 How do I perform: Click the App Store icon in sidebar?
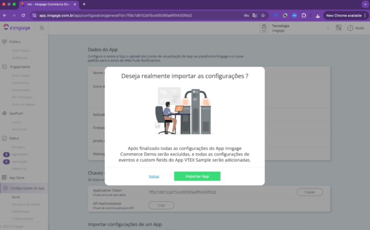click(x=4, y=178)
